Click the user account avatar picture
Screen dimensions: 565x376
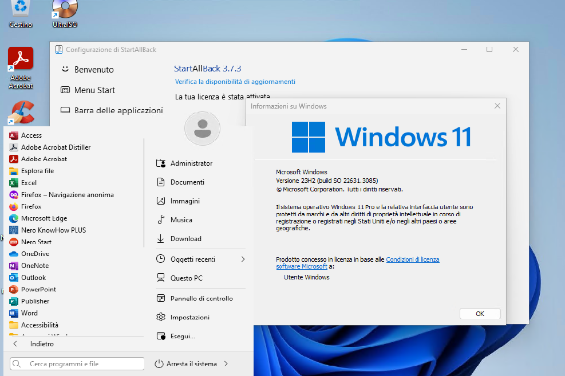pyautogui.click(x=202, y=129)
